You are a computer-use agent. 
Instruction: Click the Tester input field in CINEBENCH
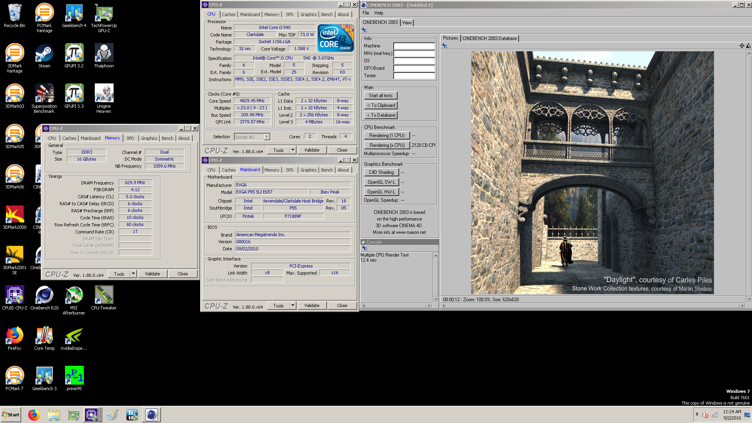[414, 76]
